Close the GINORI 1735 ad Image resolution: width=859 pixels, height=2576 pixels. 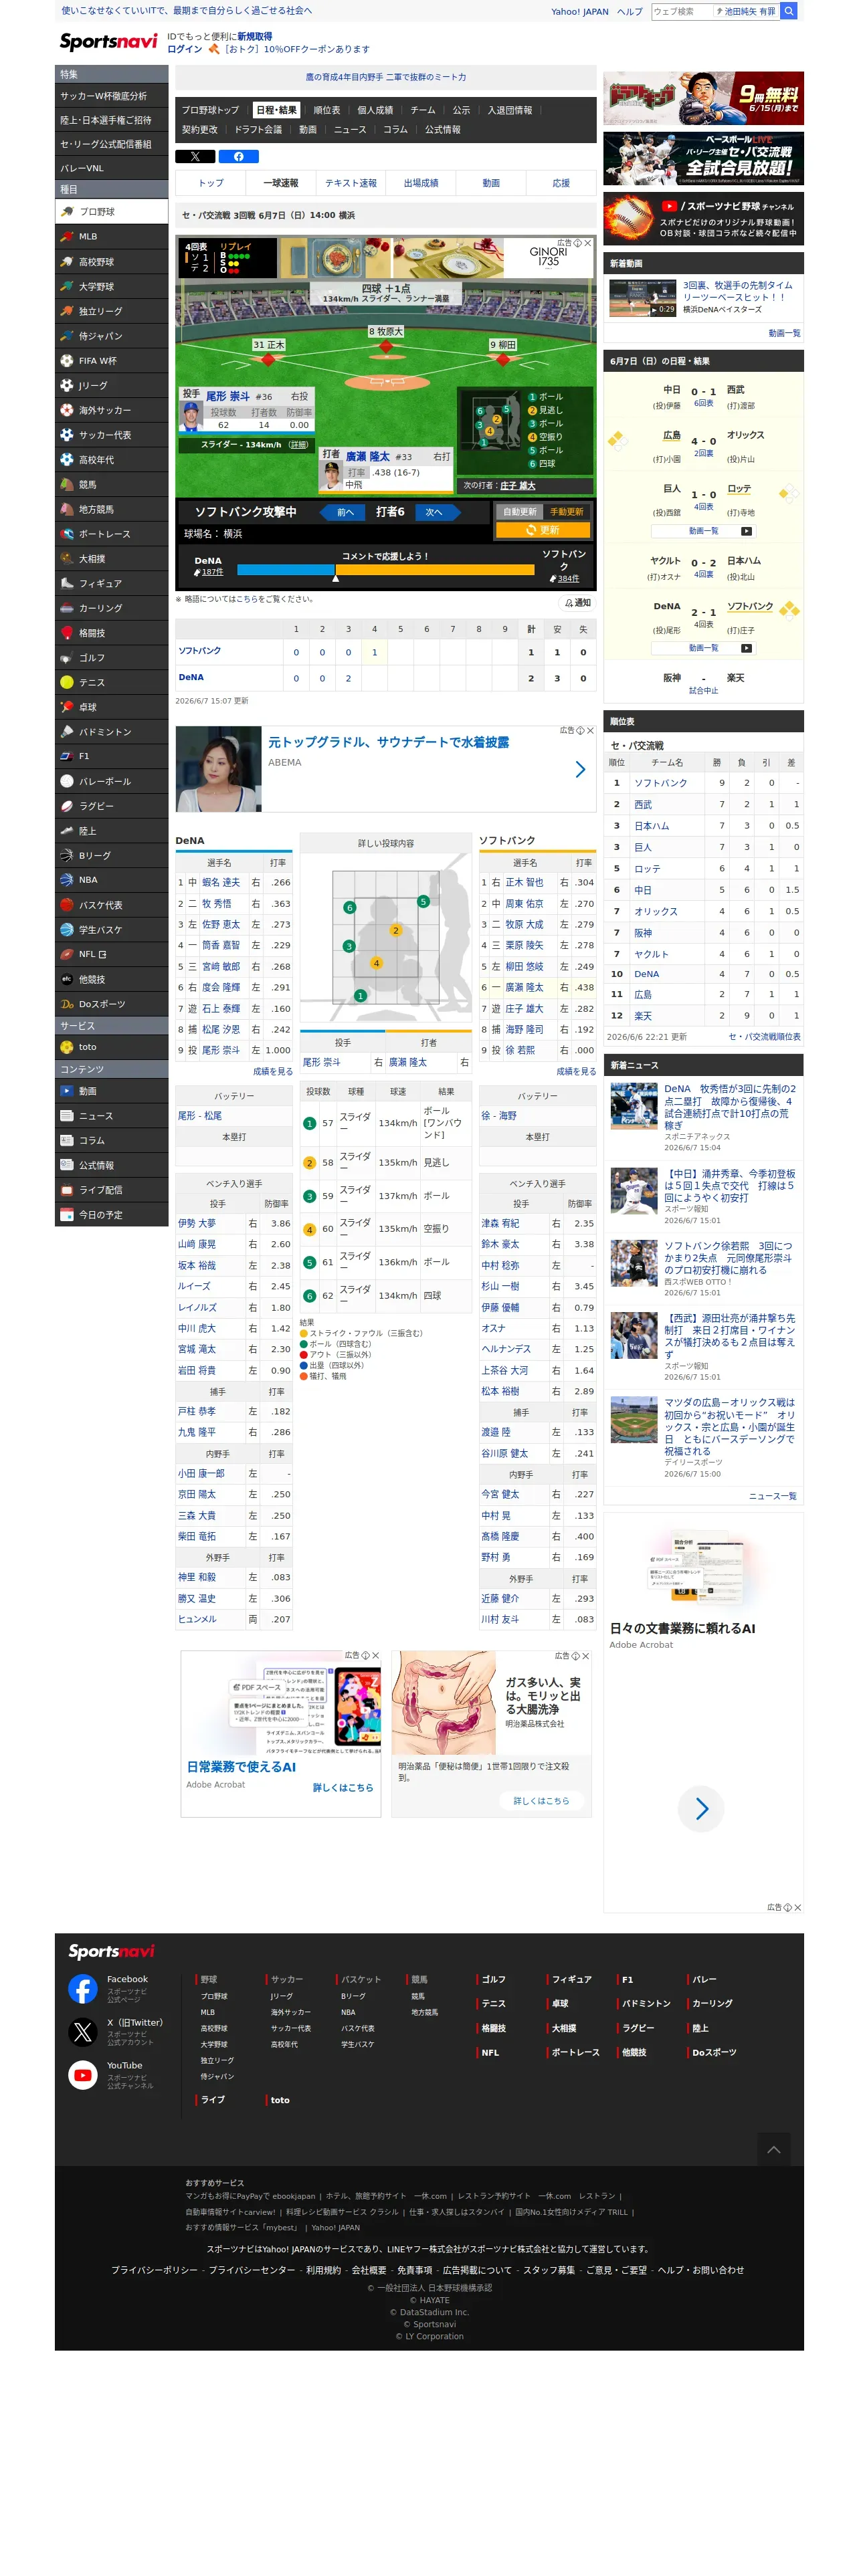point(588,243)
